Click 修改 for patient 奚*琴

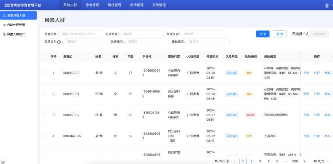(x=327, y=136)
